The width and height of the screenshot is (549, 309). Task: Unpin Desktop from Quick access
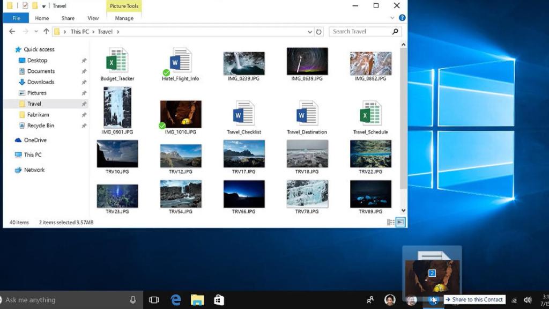pyautogui.click(x=84, y=60)
